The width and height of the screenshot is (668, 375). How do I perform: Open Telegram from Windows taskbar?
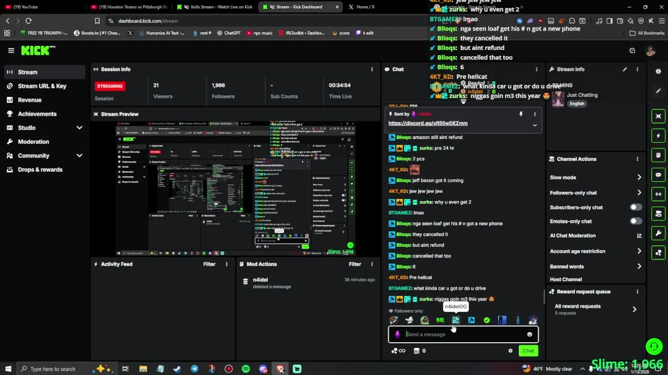[194, 369]
